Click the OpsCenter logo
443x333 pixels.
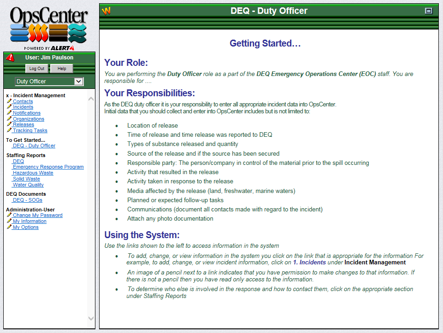pyautogui.click(x=49, y=27)
